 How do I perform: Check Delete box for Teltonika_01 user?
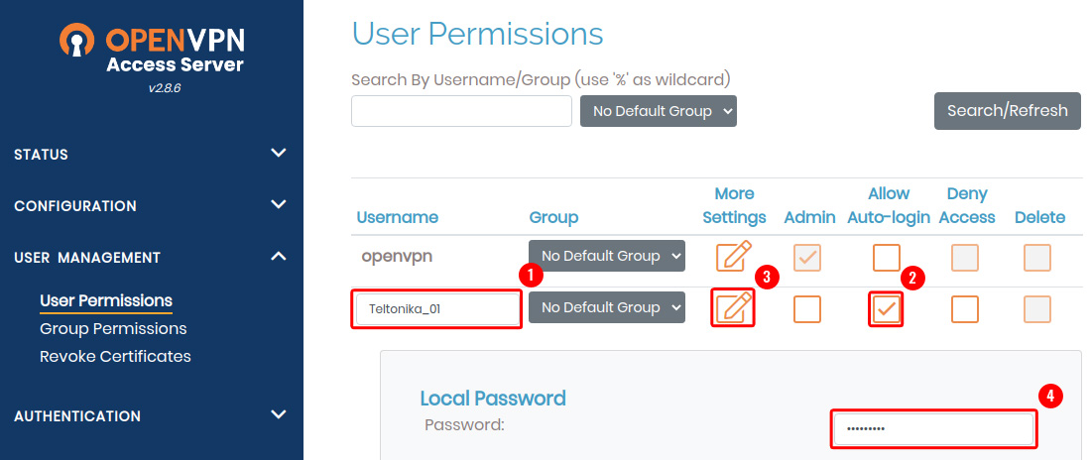tap(1037, 308)
